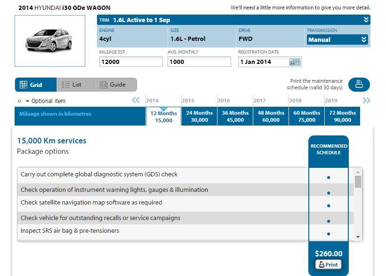
Task: Advance to later years with right double arrow
Action: coord(366,100)
